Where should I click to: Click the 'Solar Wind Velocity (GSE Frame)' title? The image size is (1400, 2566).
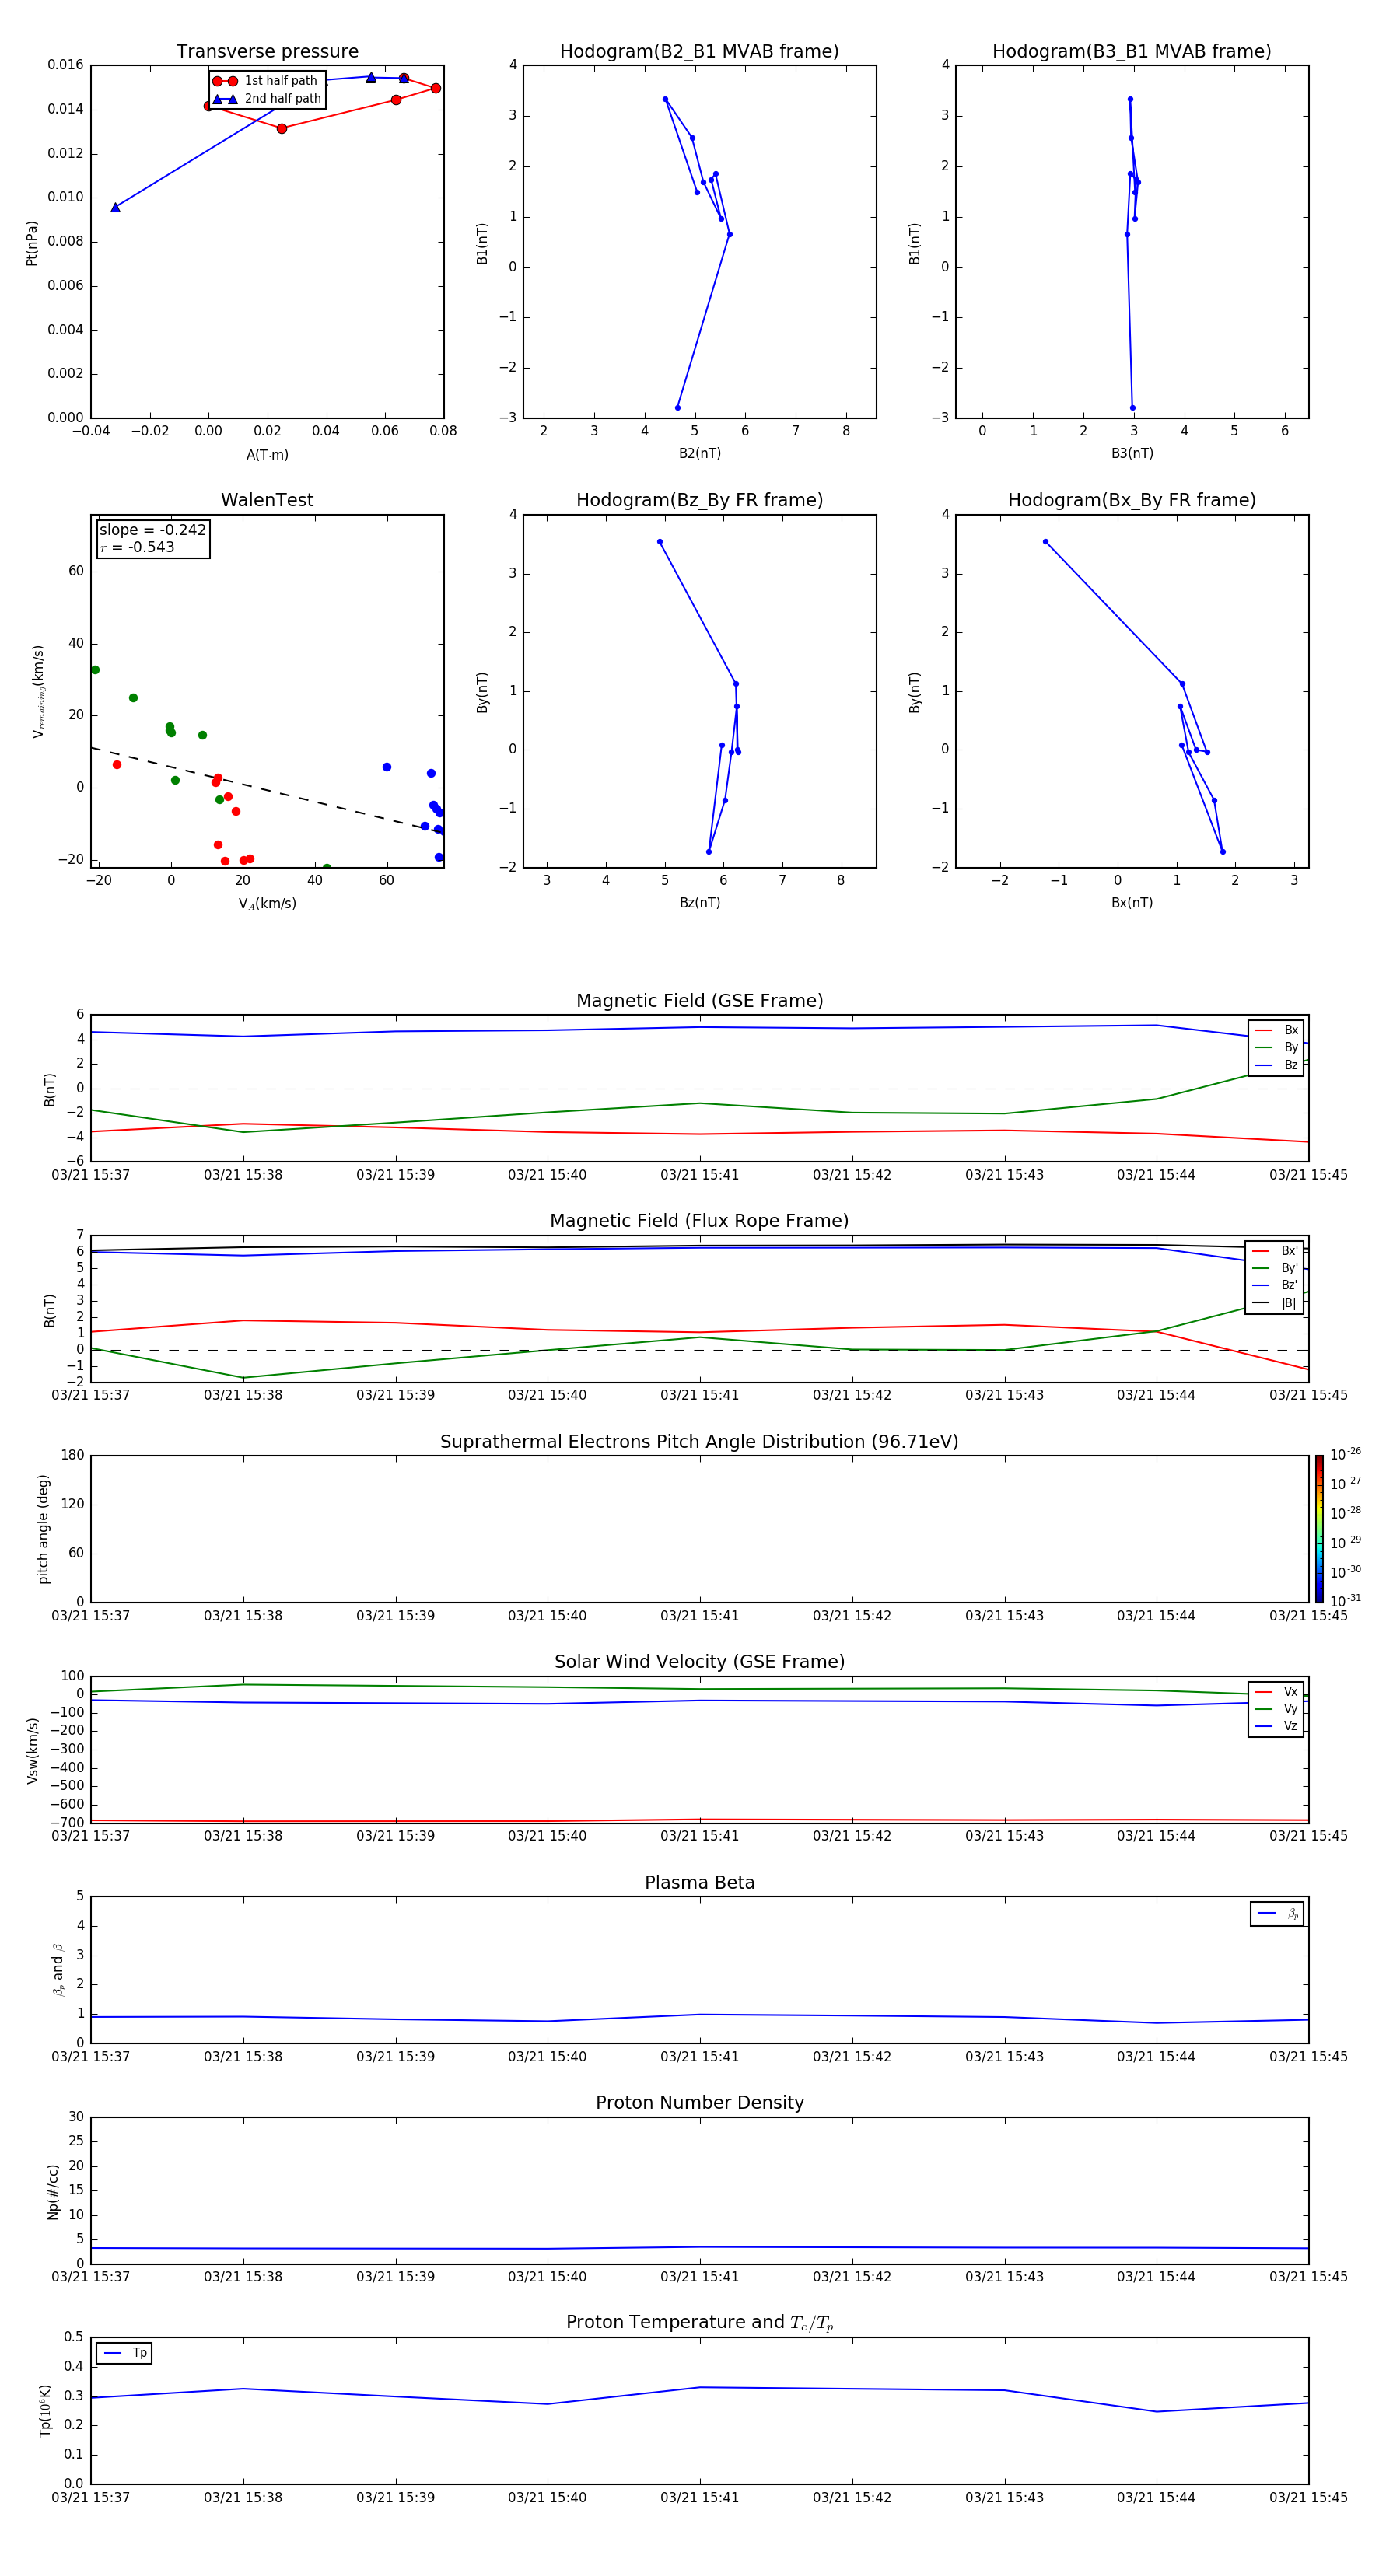coord(699,1662)
